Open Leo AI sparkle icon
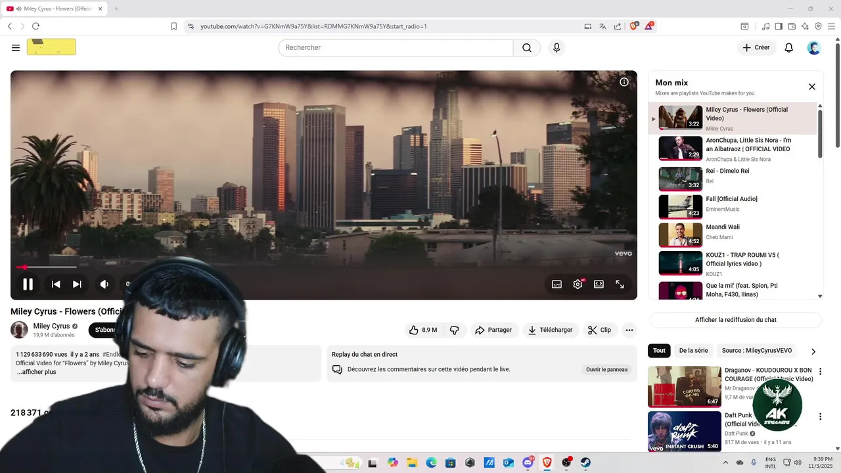This screenshot has height=473, width=841. (805, 26)
